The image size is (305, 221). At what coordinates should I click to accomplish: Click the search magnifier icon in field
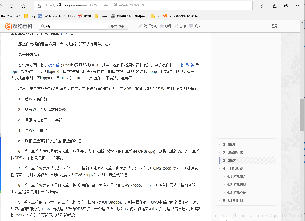[43, 26]
